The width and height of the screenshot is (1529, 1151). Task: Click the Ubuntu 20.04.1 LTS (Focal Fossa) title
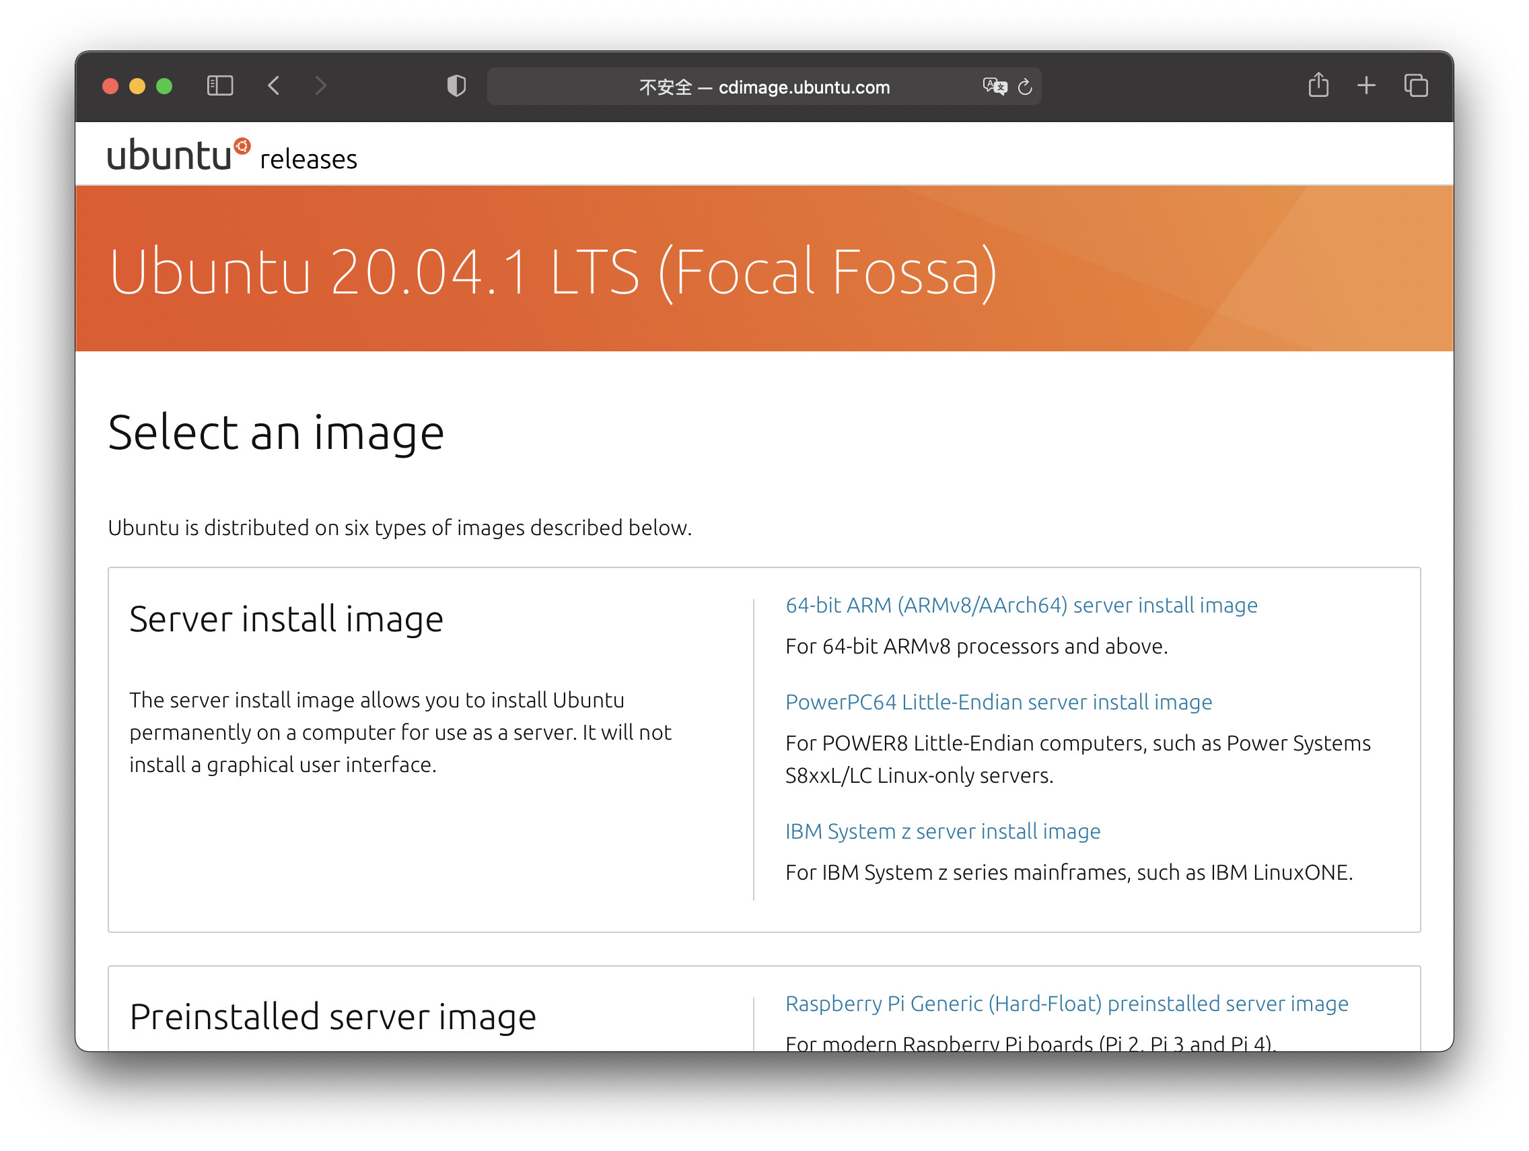pos(553,272)
